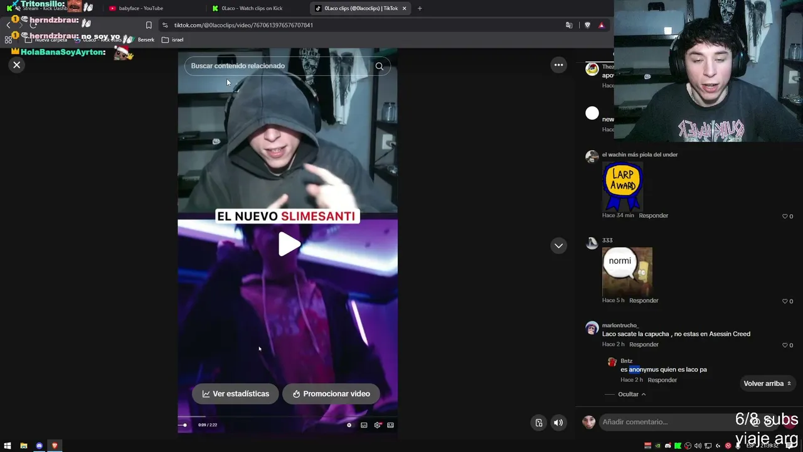Open system volume from the tray speaker

(x=698, y=446)
